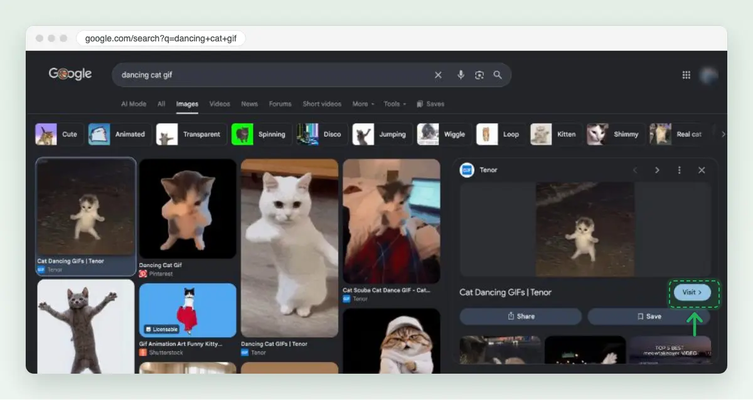Open the three-dot menu in preview panel

pyautogui.click(x=680, y=170)
